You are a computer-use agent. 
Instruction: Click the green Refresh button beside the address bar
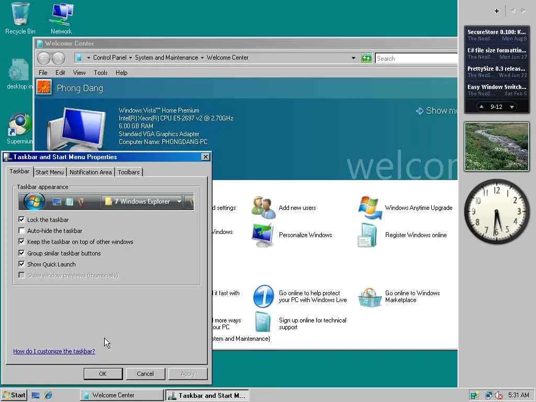pyautogui.click(x=366, y=58)
